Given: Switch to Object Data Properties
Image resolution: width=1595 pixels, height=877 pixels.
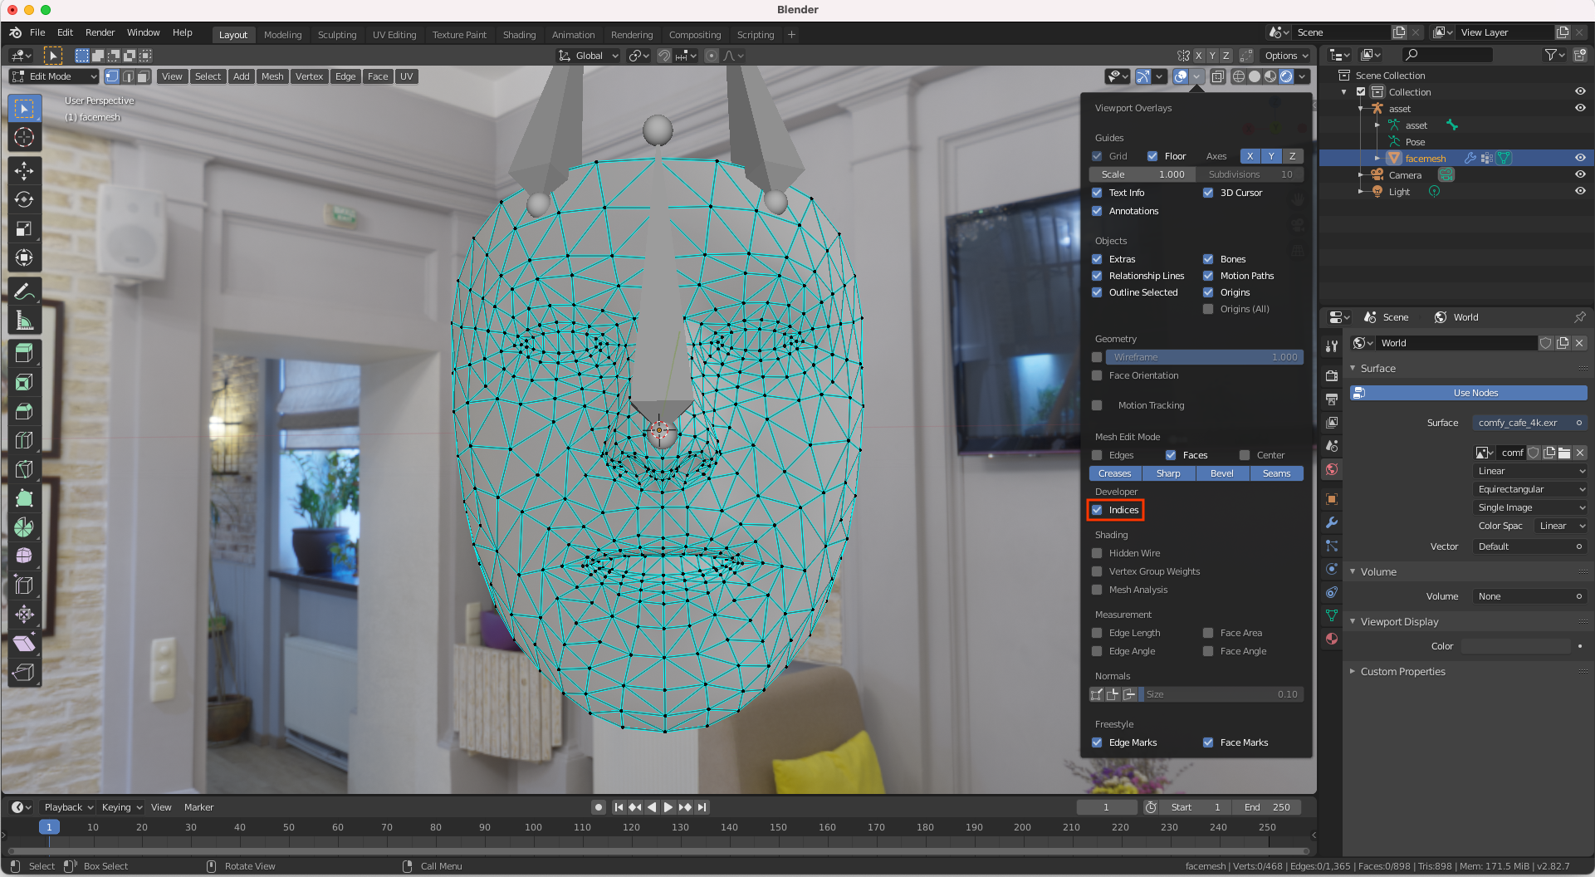Looking at the screenshot, I should [x=1332, y=615].
